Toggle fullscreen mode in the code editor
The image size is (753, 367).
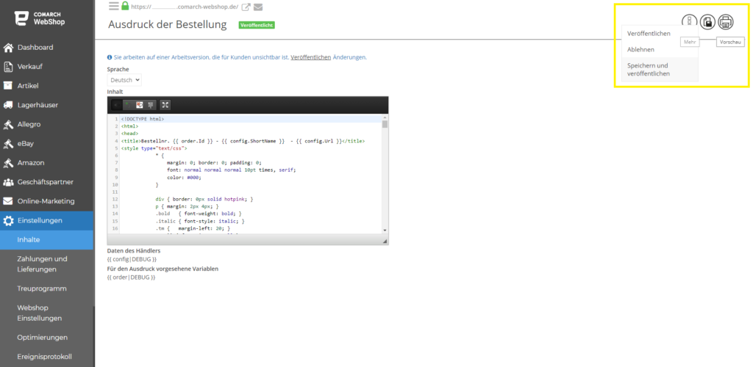[165, 105]
